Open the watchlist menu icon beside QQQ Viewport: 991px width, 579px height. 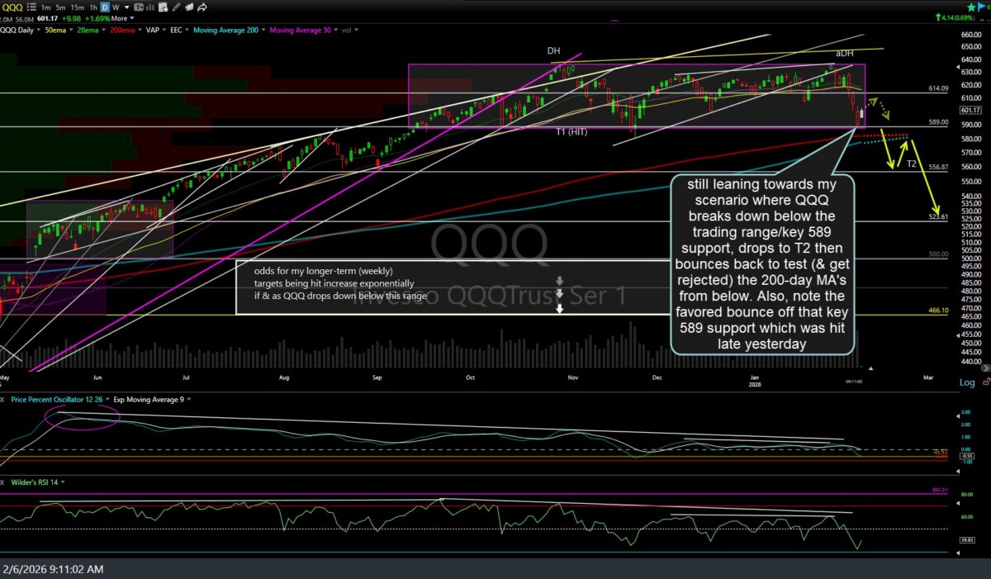click(x=31, y=7)
